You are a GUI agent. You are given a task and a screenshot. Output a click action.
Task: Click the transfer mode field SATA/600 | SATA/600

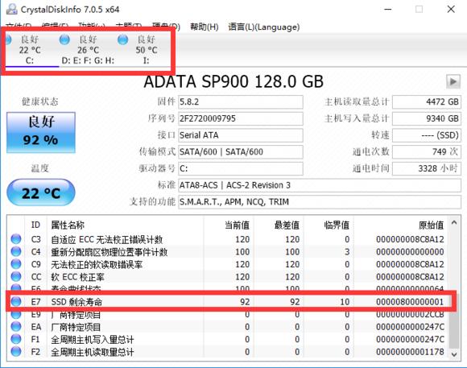pyautogui.click(x=241, y=152)
